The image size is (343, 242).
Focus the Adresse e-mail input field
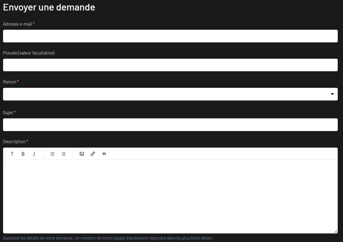[170, 36]
